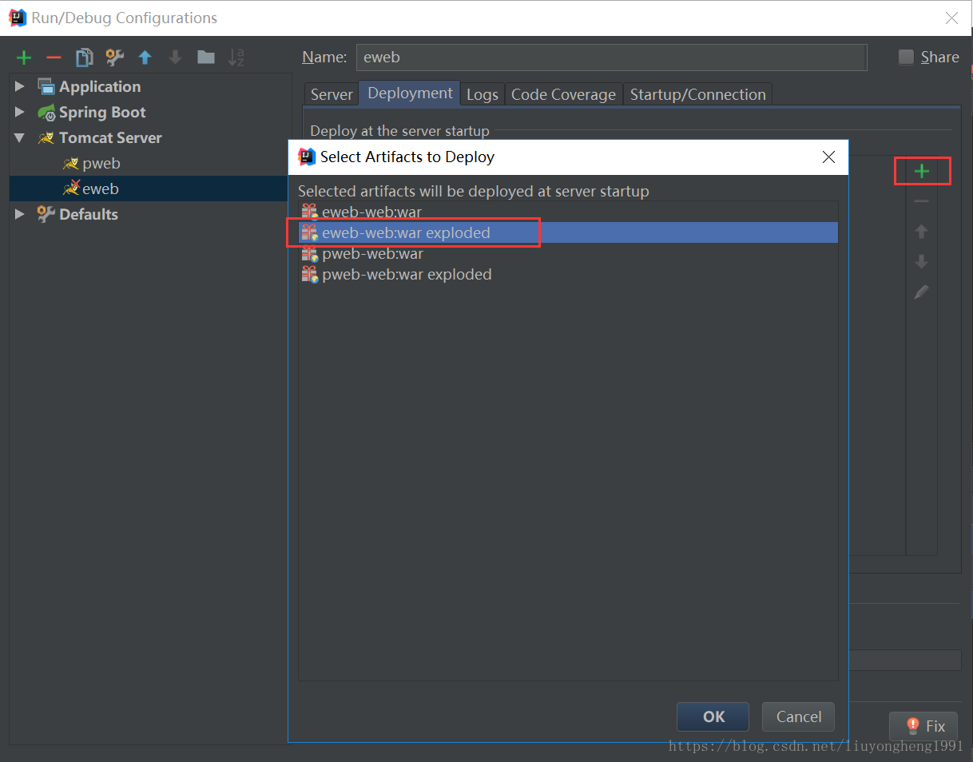The height and width of the screenshot is (762, 973).
Task: Click the Defaults wrench icon in tree
Action: pos(46,214)
